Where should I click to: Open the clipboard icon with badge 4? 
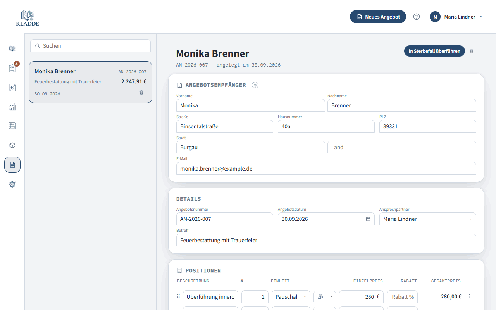pos(12,68)
